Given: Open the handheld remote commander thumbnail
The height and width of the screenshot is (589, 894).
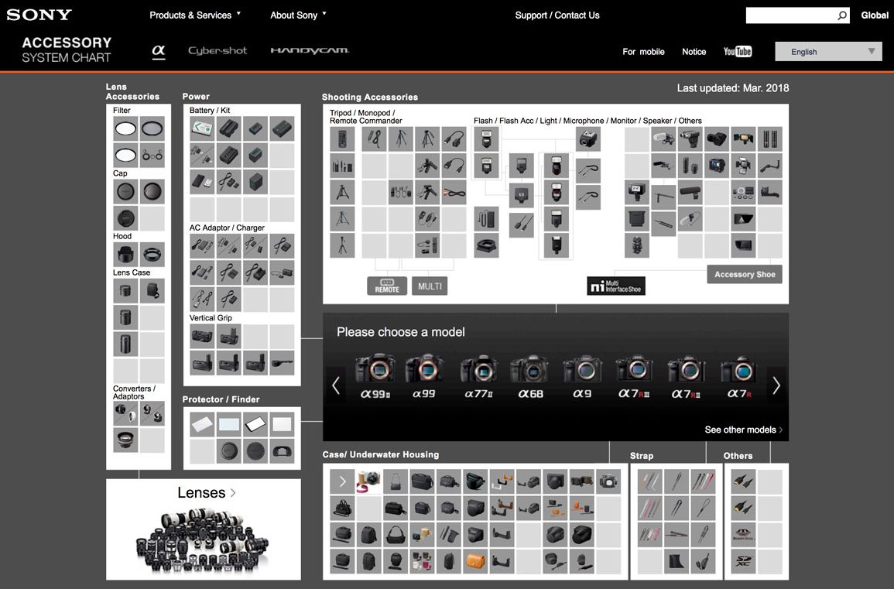Looking at the screenshot, I should point(342,139).
